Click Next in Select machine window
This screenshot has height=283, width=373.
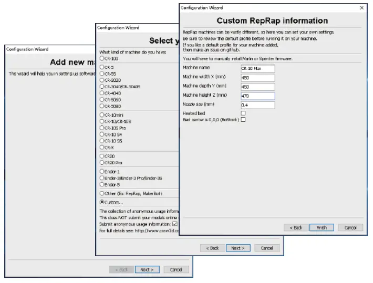pos(238,248)
